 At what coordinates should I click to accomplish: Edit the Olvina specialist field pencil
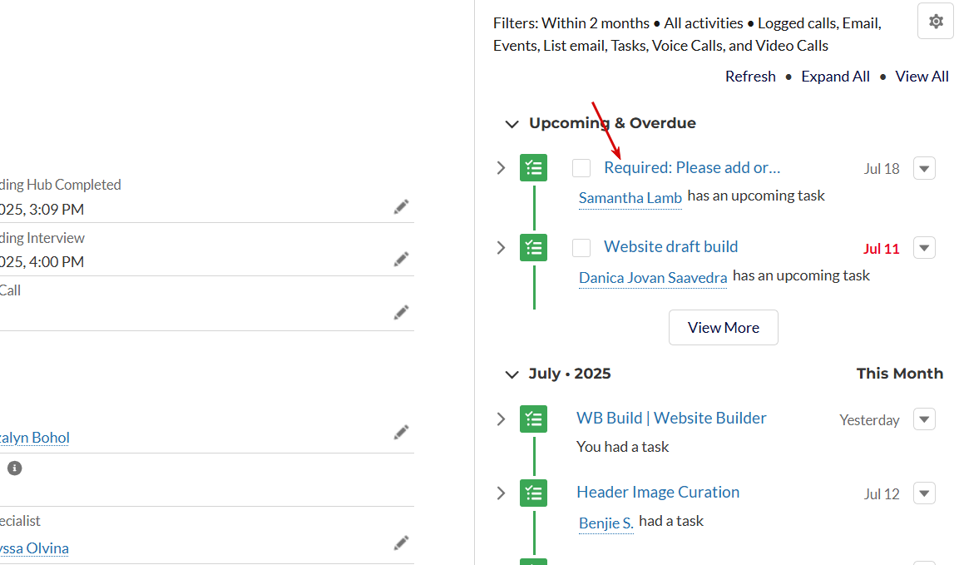401,543
